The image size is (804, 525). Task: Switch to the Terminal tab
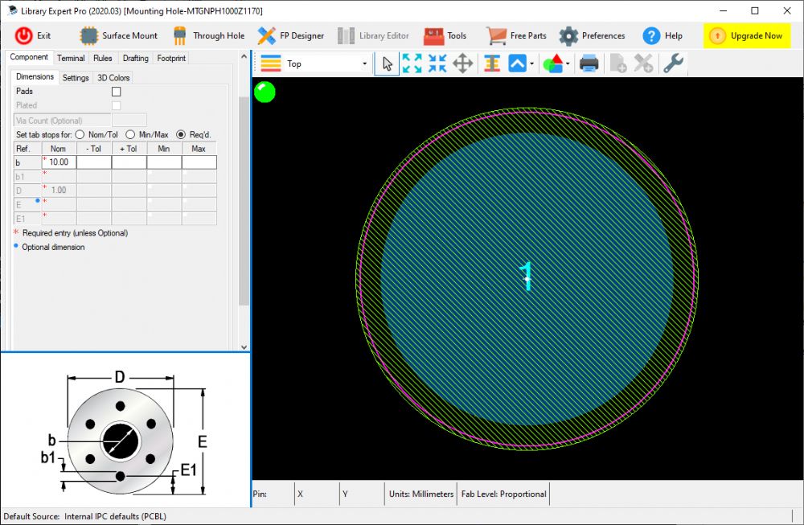pos(71,58)
